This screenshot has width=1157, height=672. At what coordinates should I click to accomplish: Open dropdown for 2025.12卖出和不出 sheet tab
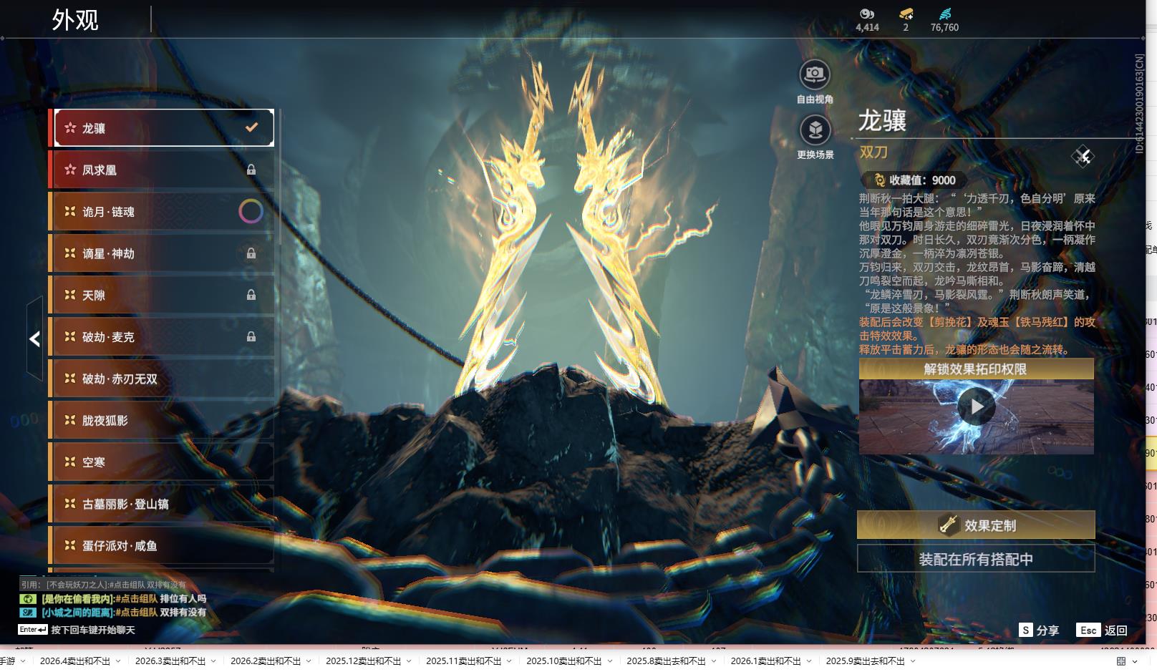pos(409,661)
